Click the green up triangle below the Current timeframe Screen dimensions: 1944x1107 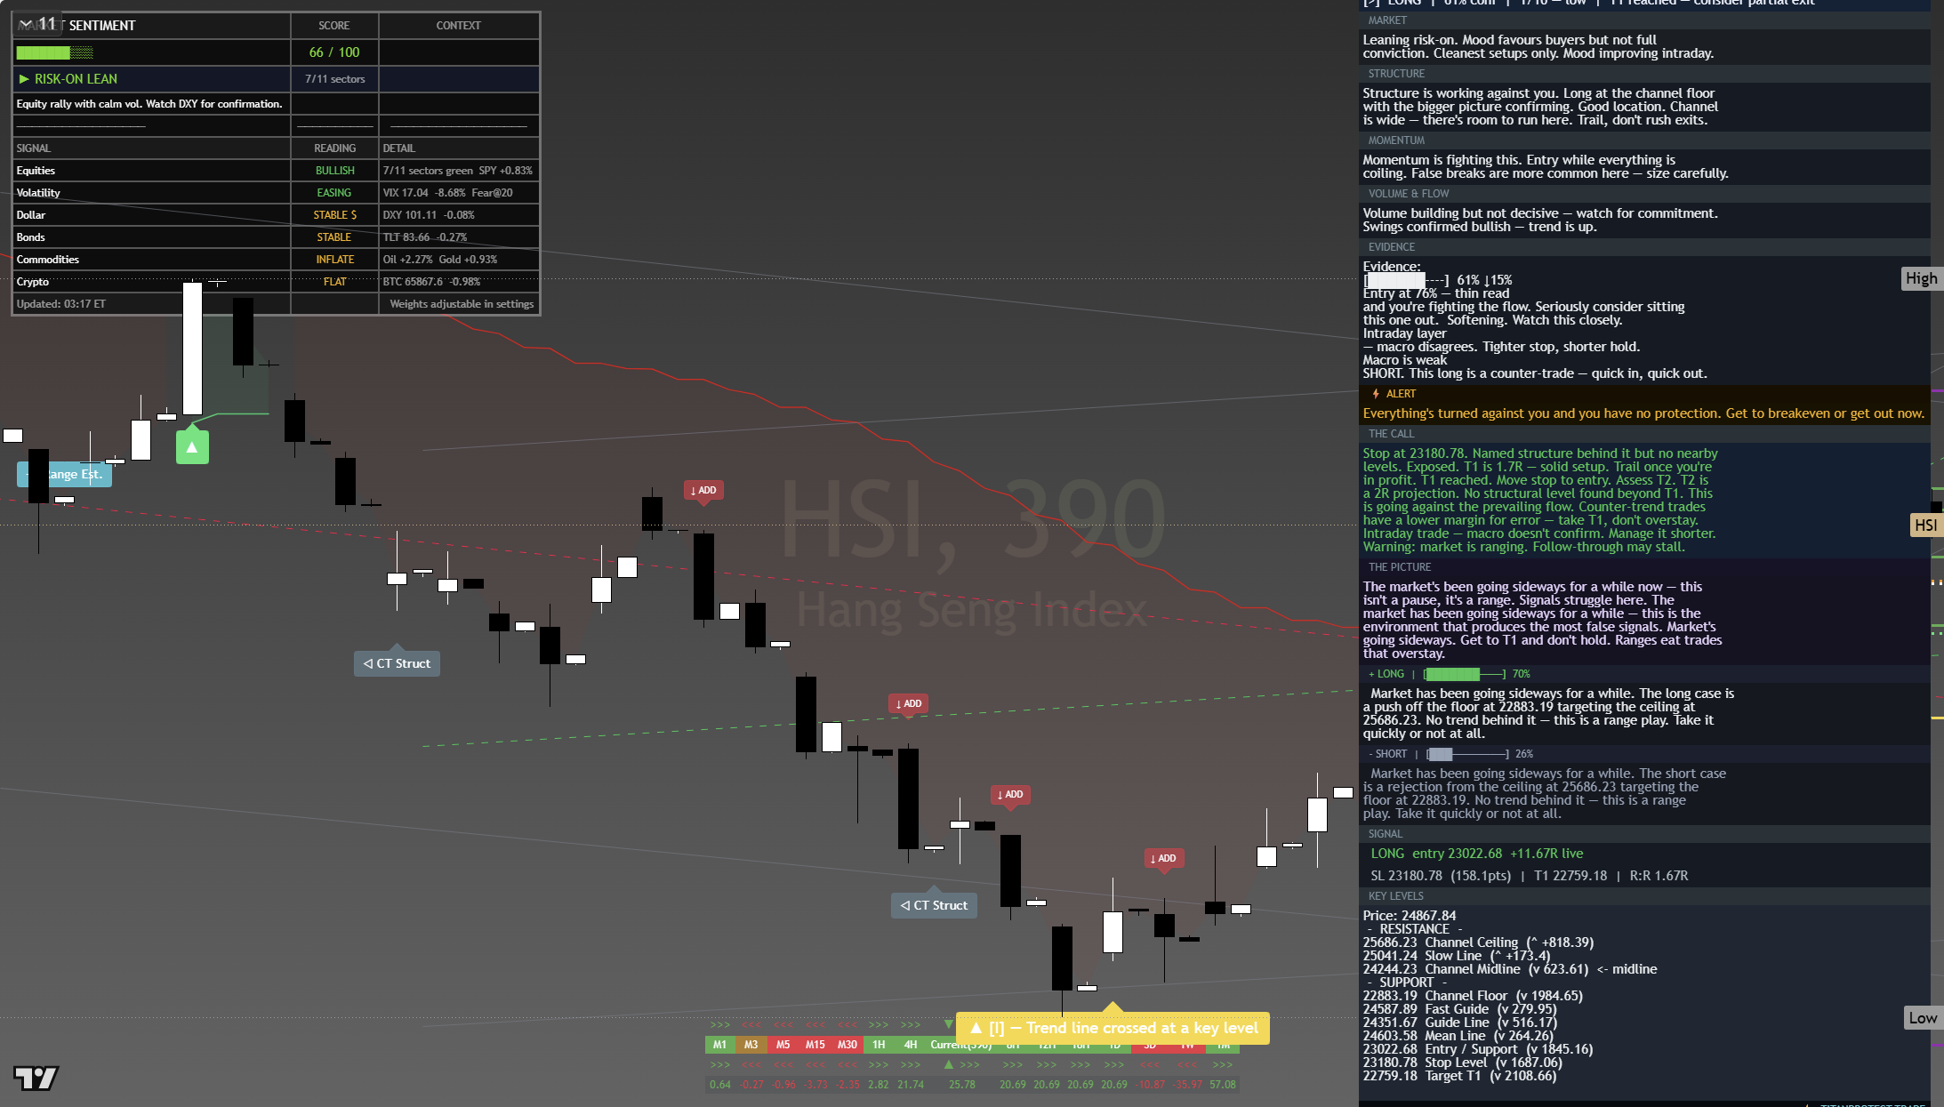[949, 1064]
